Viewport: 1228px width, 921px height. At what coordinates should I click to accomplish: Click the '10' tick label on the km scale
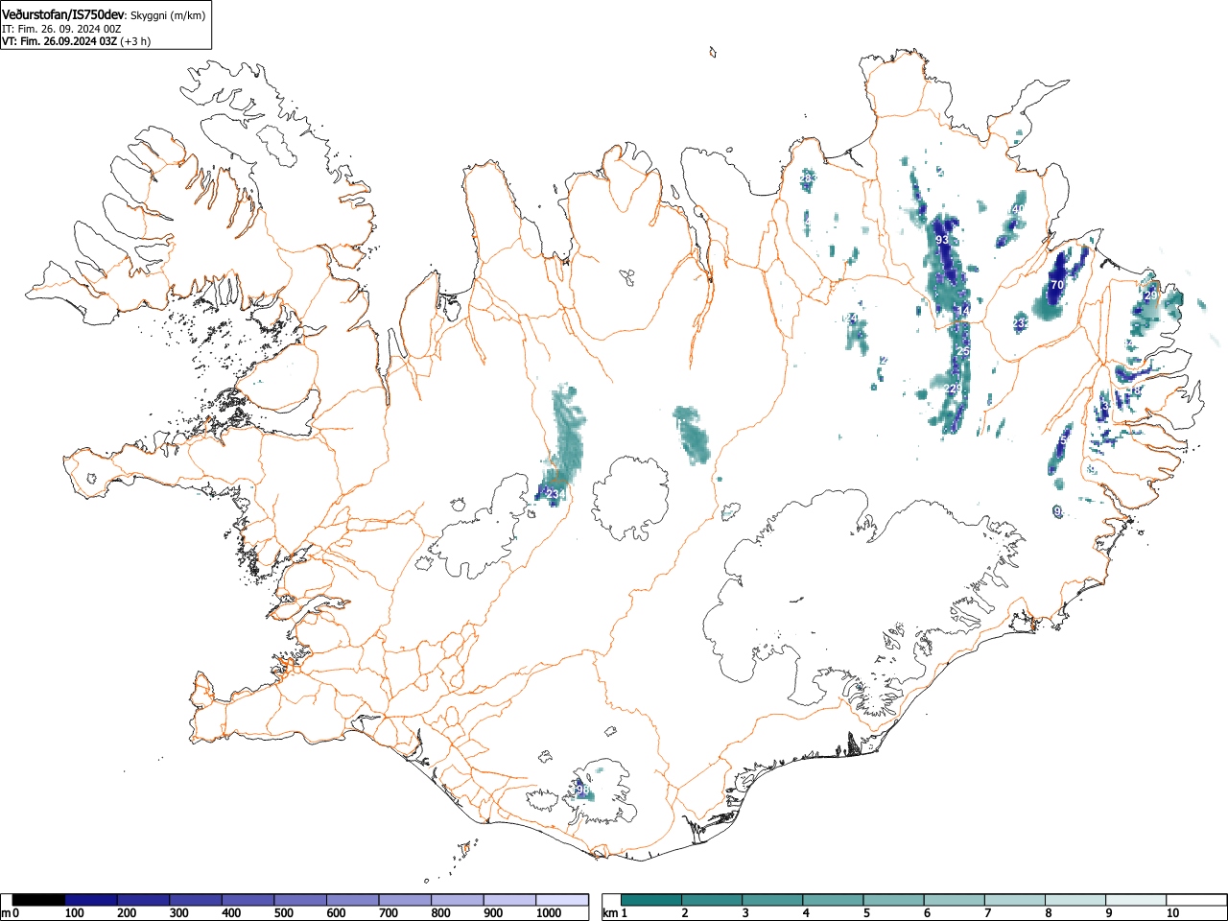[1172, 913]
